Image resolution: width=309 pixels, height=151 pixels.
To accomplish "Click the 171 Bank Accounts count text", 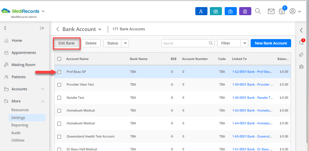I will [129, 29].
